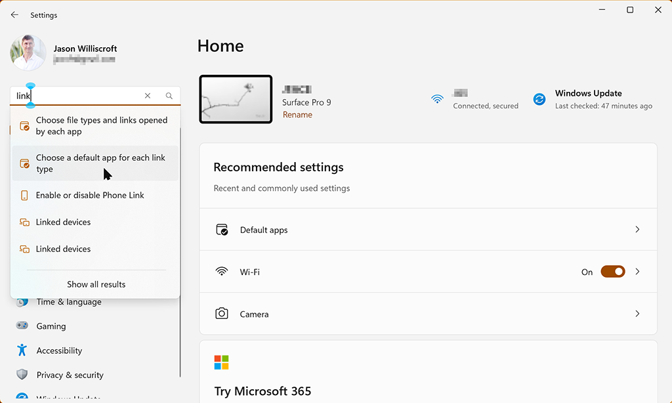Viewport: 672px width, 403px height.
Task: Open Camera settings via the chevron
Action: [x=637, y=314]
